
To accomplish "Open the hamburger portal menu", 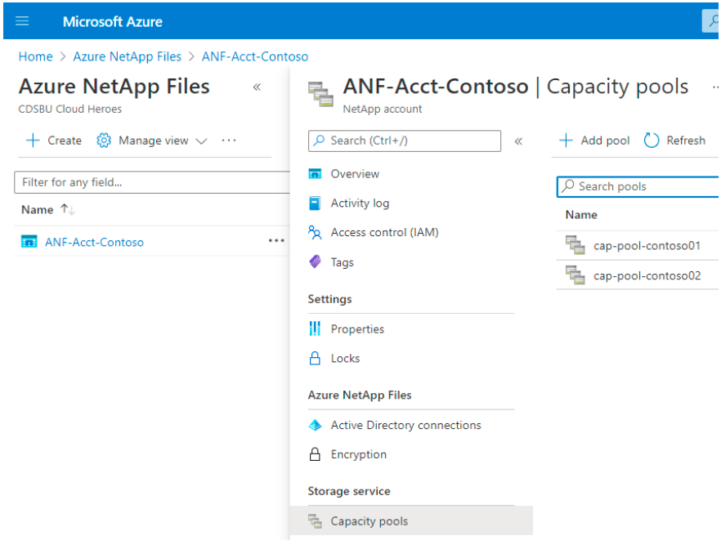I will (x=22, y=21).
